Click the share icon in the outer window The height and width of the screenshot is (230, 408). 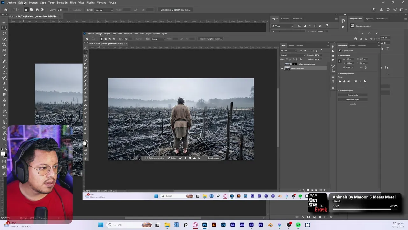(374, 10)
